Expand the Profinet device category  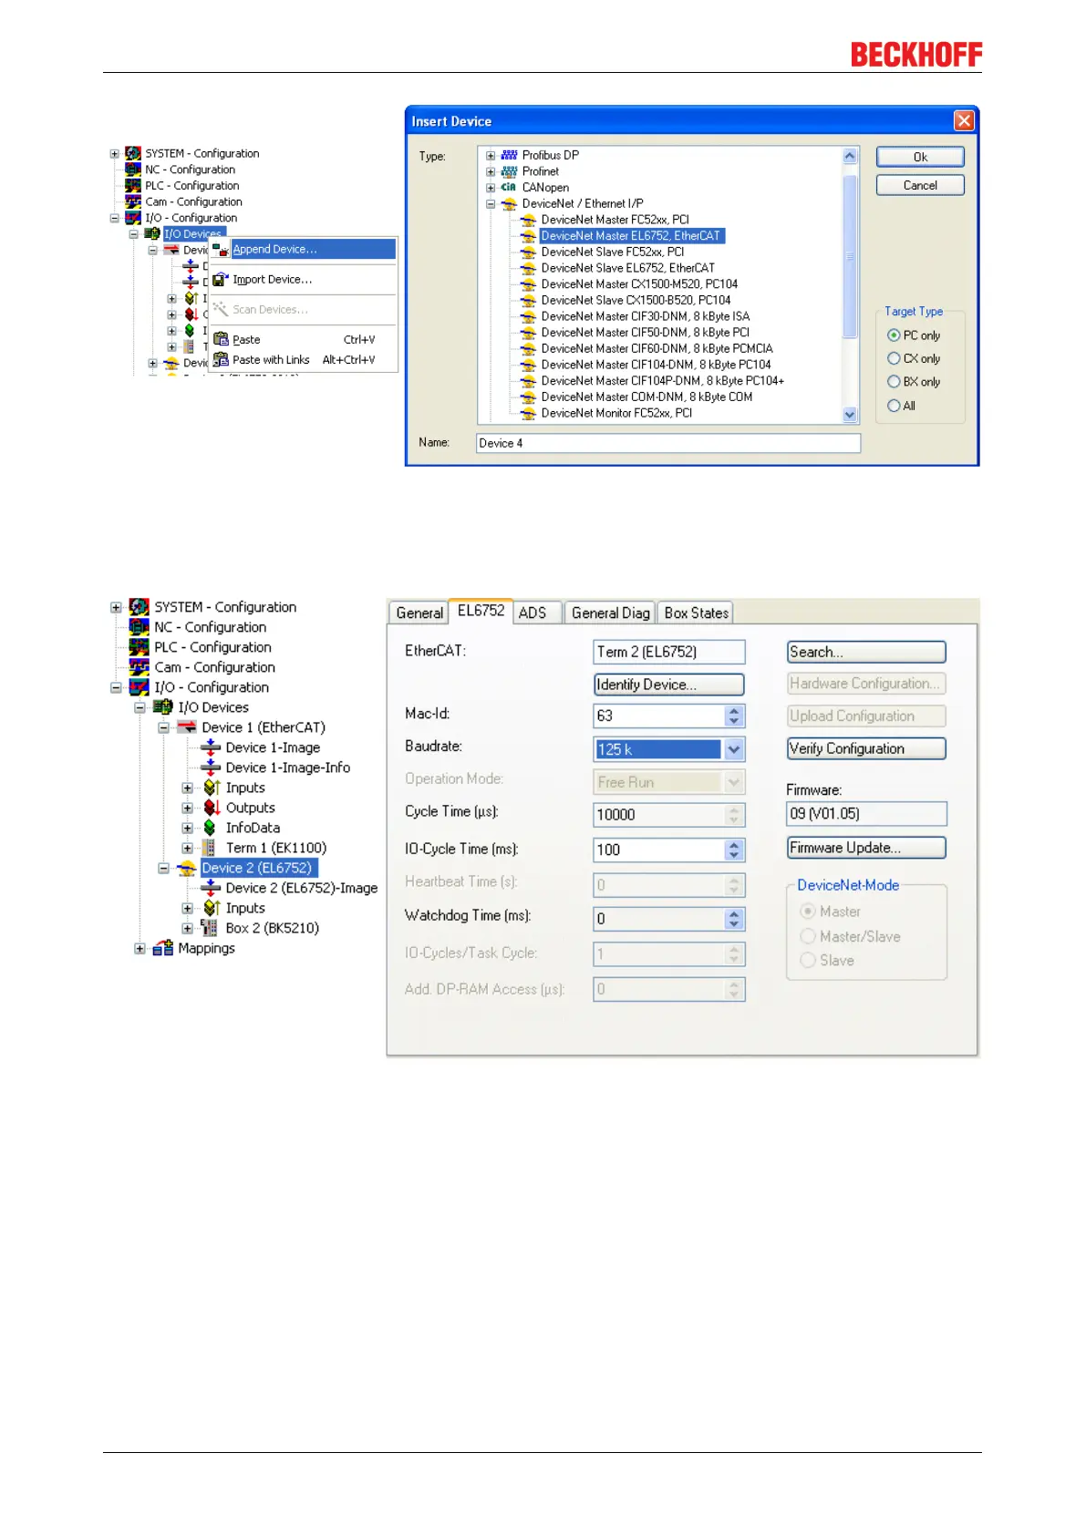491,171
